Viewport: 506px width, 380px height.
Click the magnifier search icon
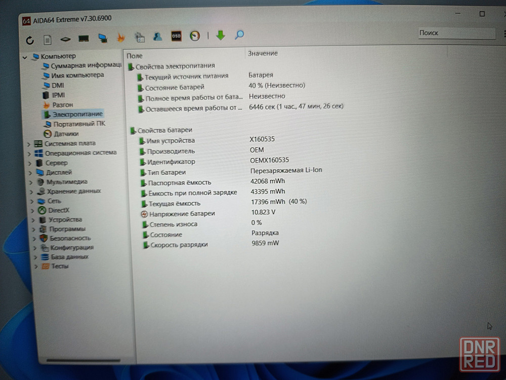(x=239, y=34)
